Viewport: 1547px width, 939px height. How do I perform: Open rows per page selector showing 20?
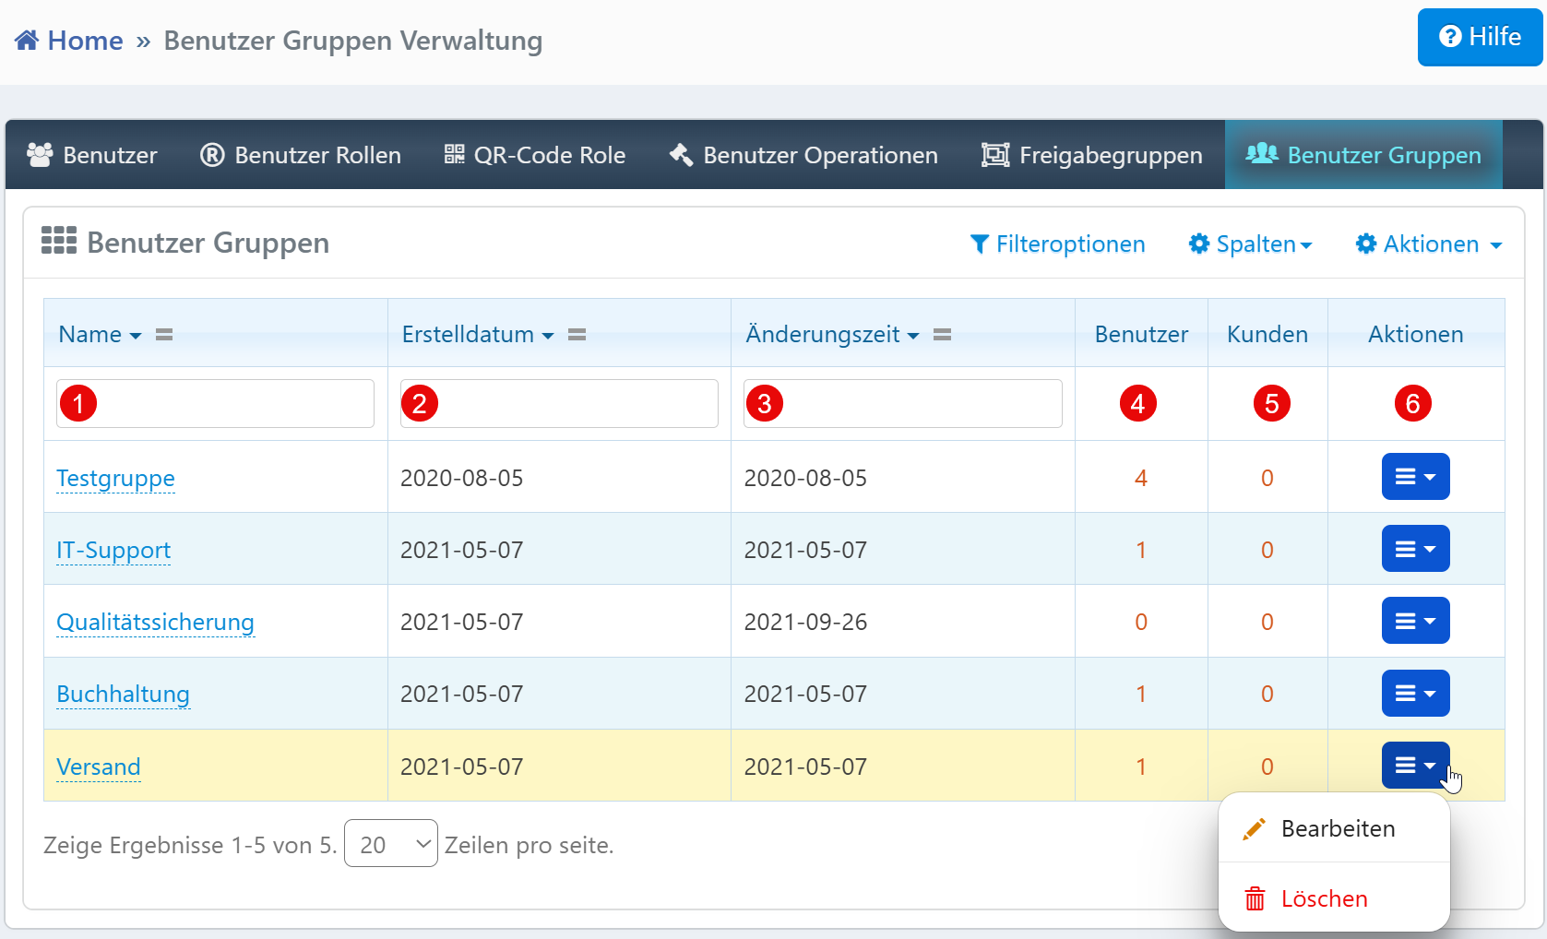tap(391, 844)
